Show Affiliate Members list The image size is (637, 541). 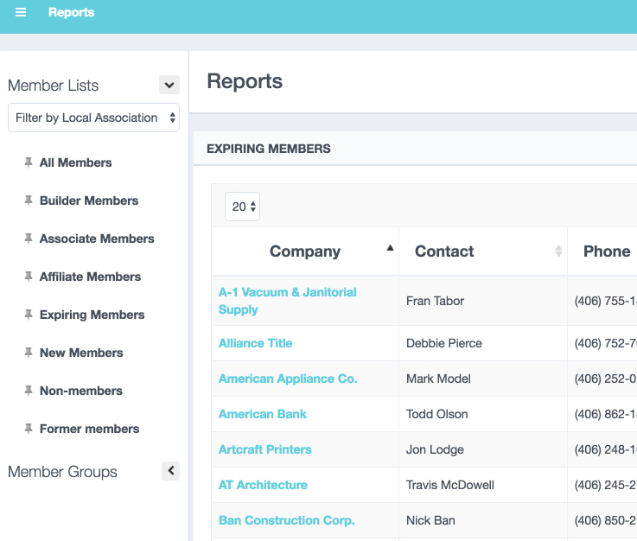coord(90,277)
